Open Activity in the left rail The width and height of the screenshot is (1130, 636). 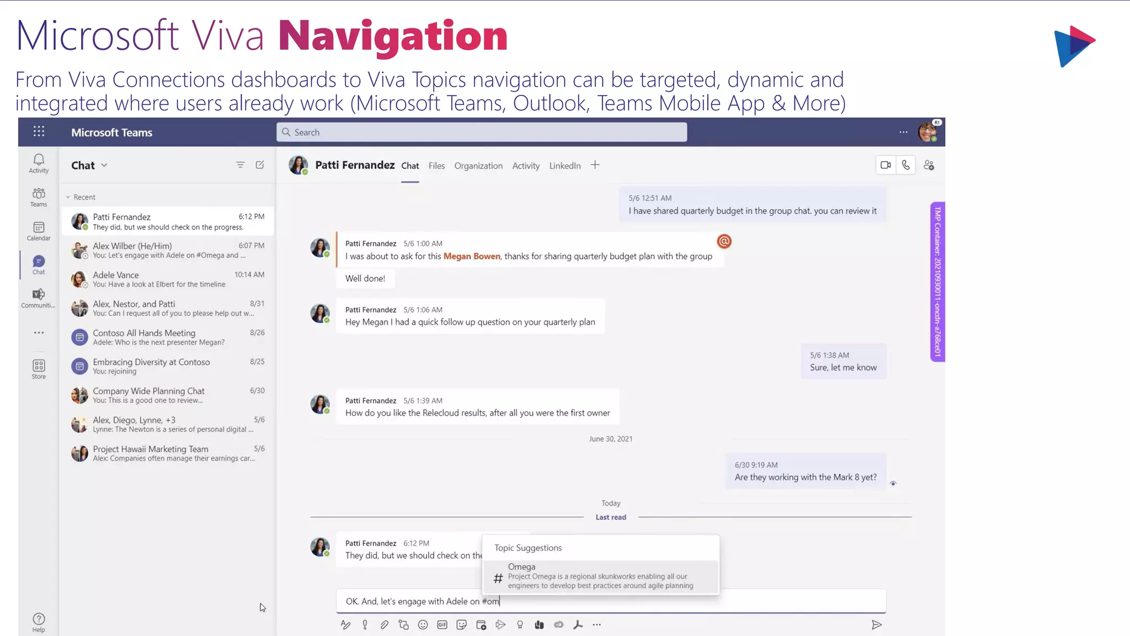pos(39,163)
